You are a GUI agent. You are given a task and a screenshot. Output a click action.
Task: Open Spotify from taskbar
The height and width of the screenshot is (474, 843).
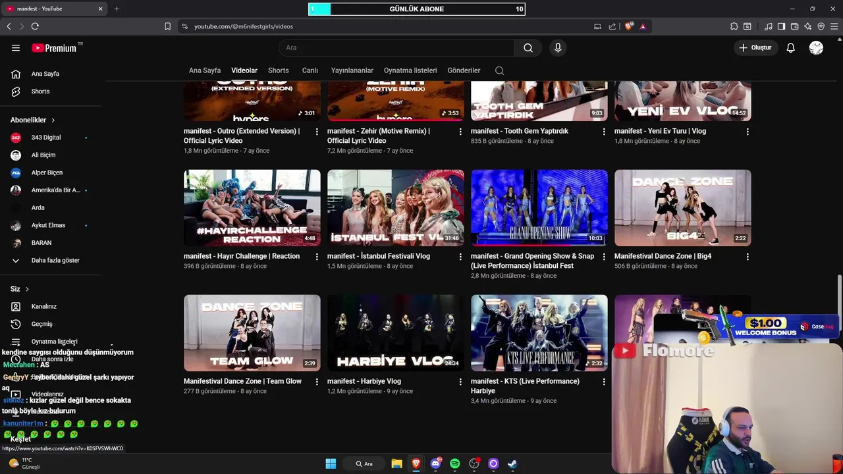coord(454,463)
